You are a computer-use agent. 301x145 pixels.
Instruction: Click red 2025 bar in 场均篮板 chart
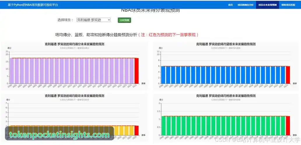[288, 75]
